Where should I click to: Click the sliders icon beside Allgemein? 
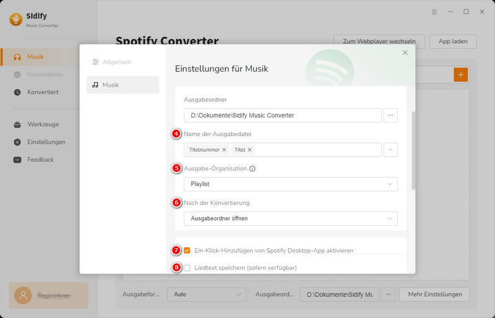[x=95, y=62]
